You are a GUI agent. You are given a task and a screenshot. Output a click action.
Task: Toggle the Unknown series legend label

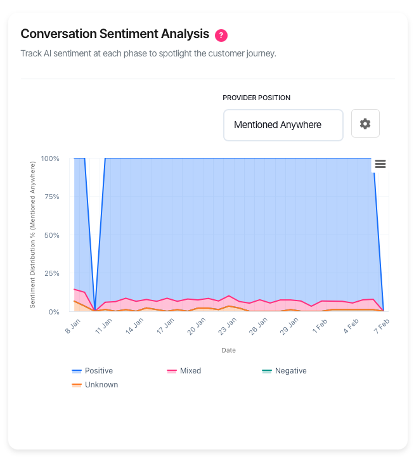coord(101,385)
